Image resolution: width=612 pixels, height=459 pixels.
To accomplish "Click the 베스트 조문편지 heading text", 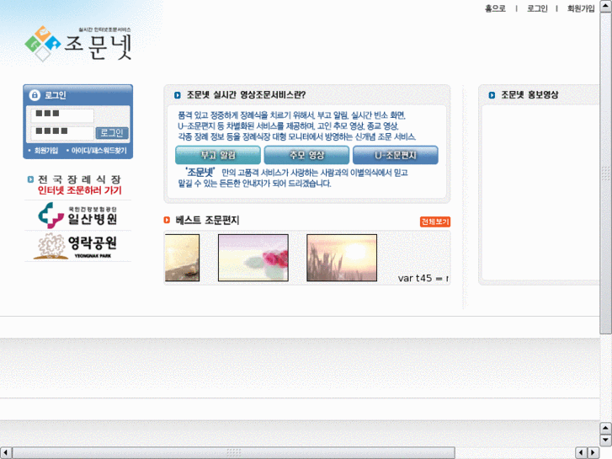I will click(x=207, y=220).
